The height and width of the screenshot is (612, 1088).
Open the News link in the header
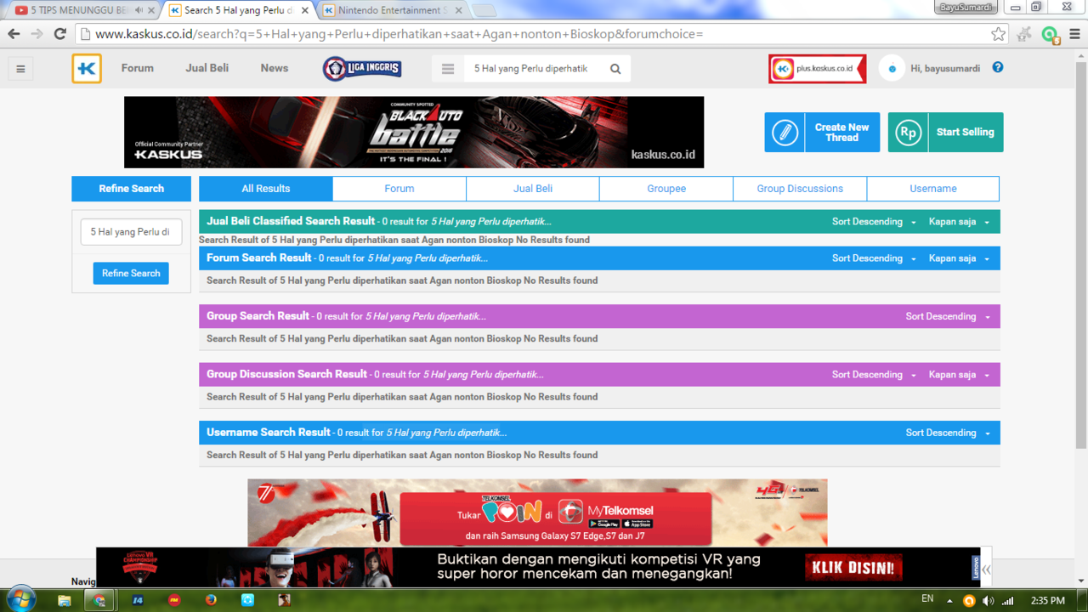(275, 68)
